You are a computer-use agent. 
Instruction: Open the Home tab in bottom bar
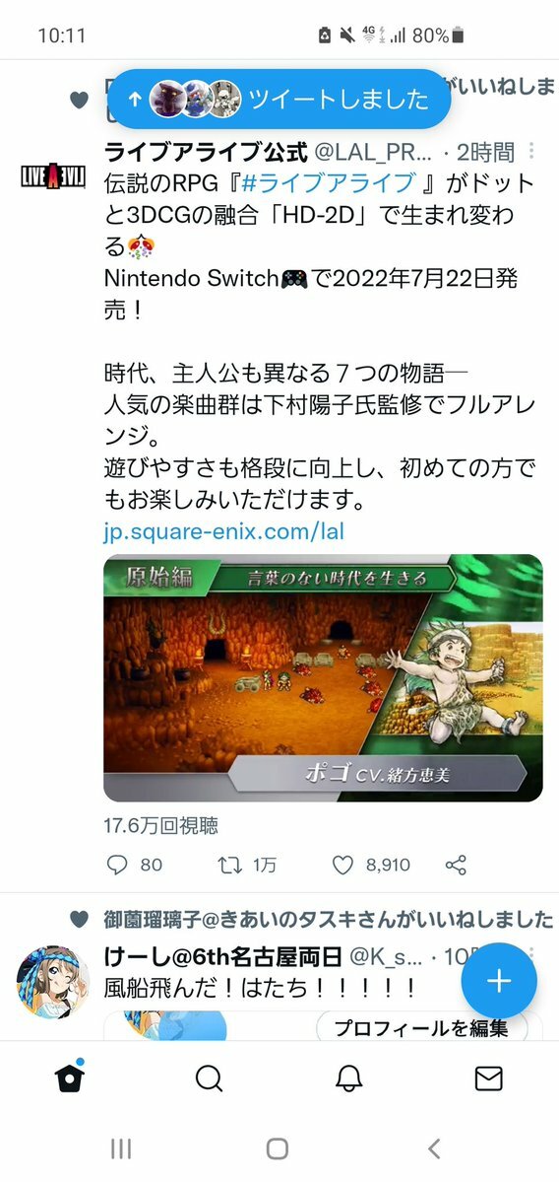pos(70,1078)
